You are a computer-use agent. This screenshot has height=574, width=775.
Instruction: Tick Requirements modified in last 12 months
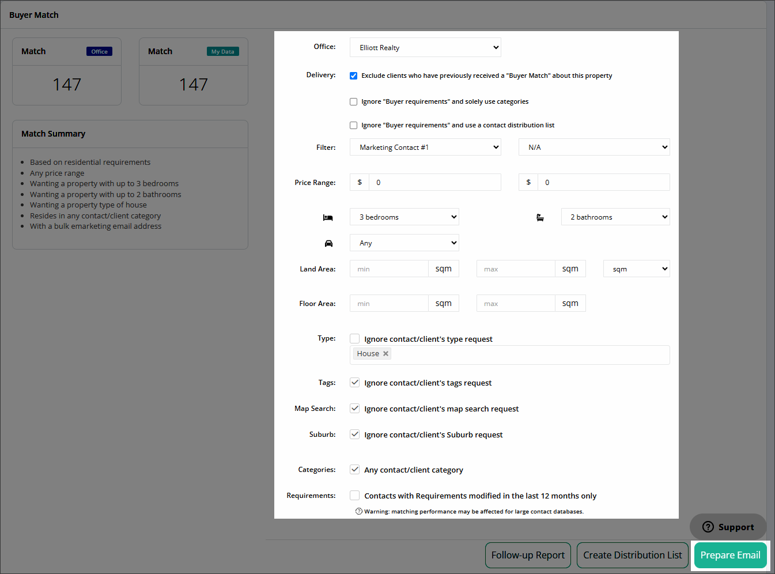[355, 496]
